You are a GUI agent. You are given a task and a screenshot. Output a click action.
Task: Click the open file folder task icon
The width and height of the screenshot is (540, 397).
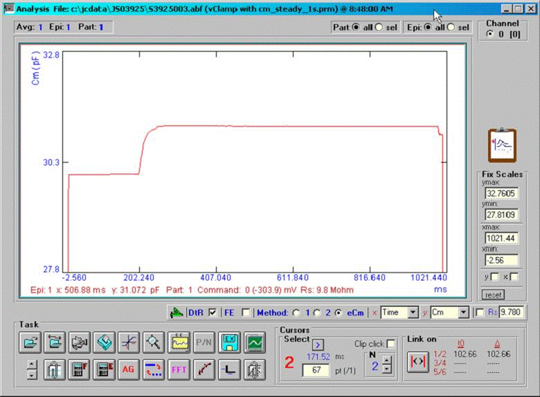coord(30,342)
